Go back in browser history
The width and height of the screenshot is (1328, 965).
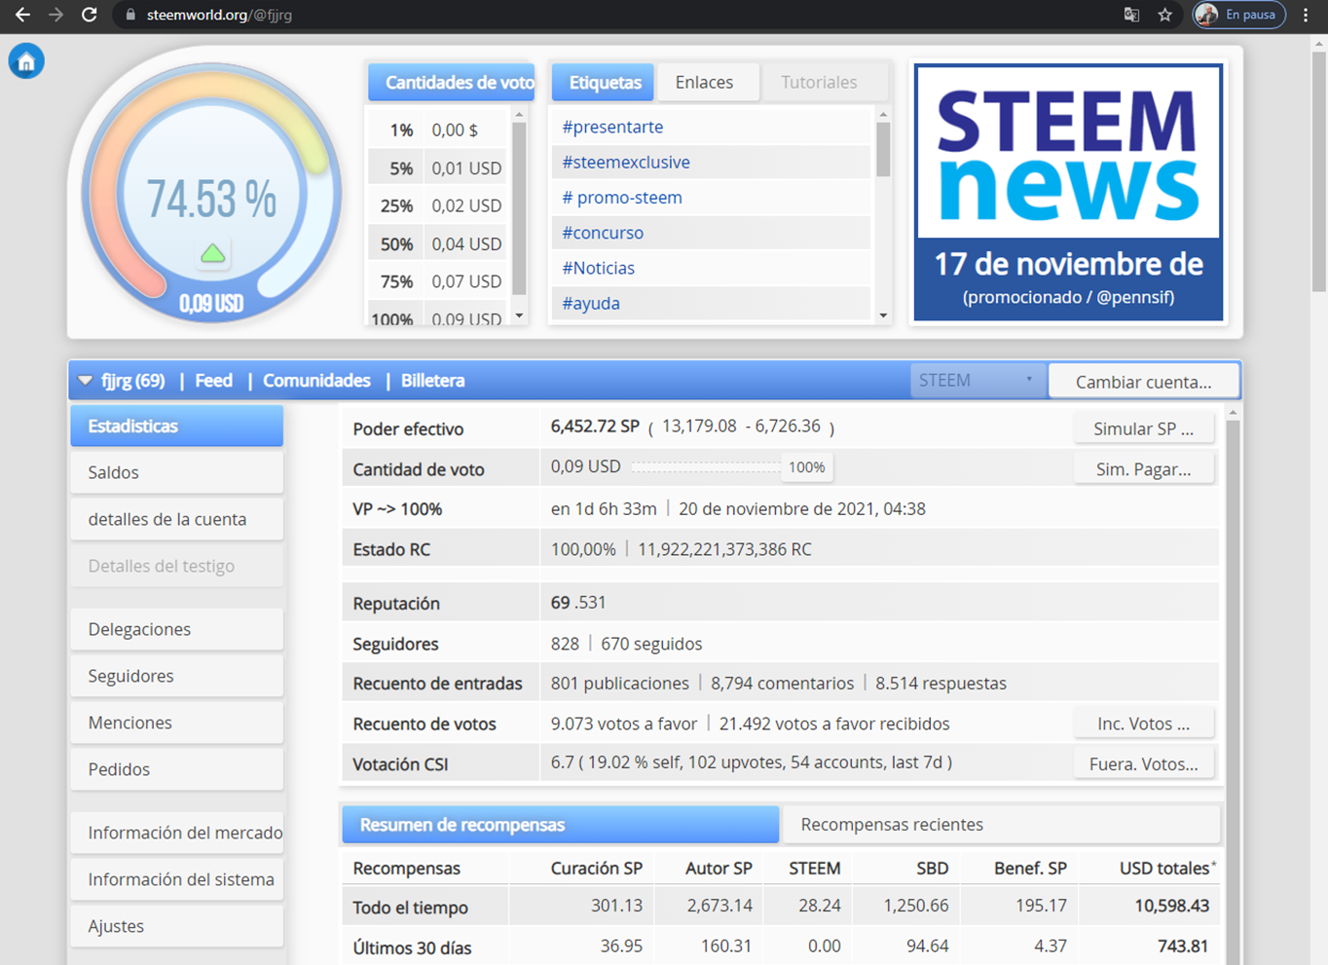[x=22, y=15]
